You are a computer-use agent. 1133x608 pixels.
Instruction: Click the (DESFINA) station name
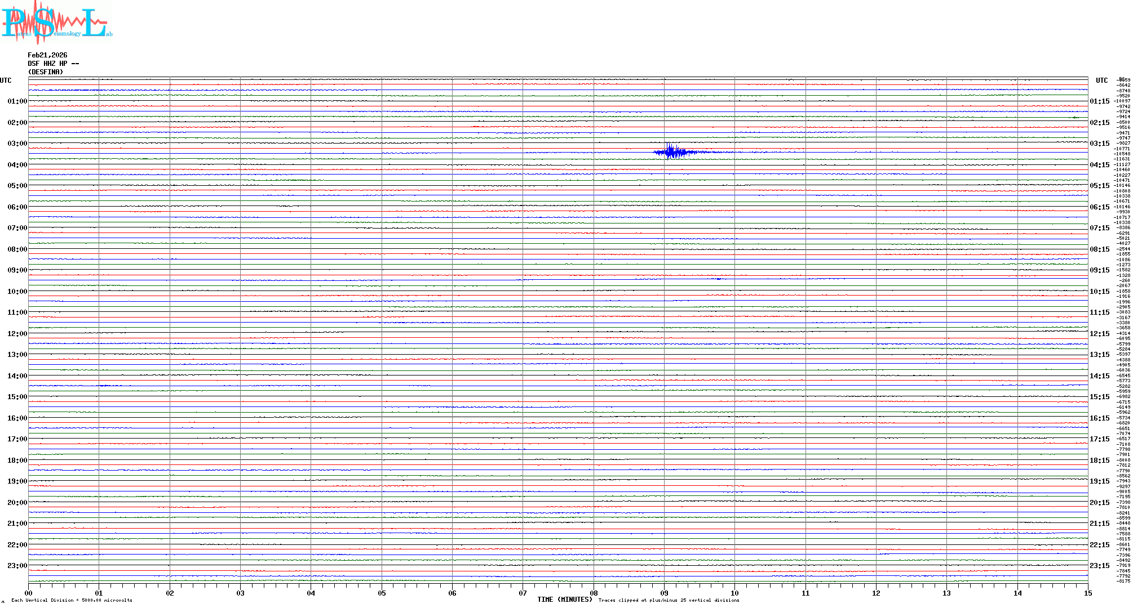pyautogui.click(x=46, y=72)
